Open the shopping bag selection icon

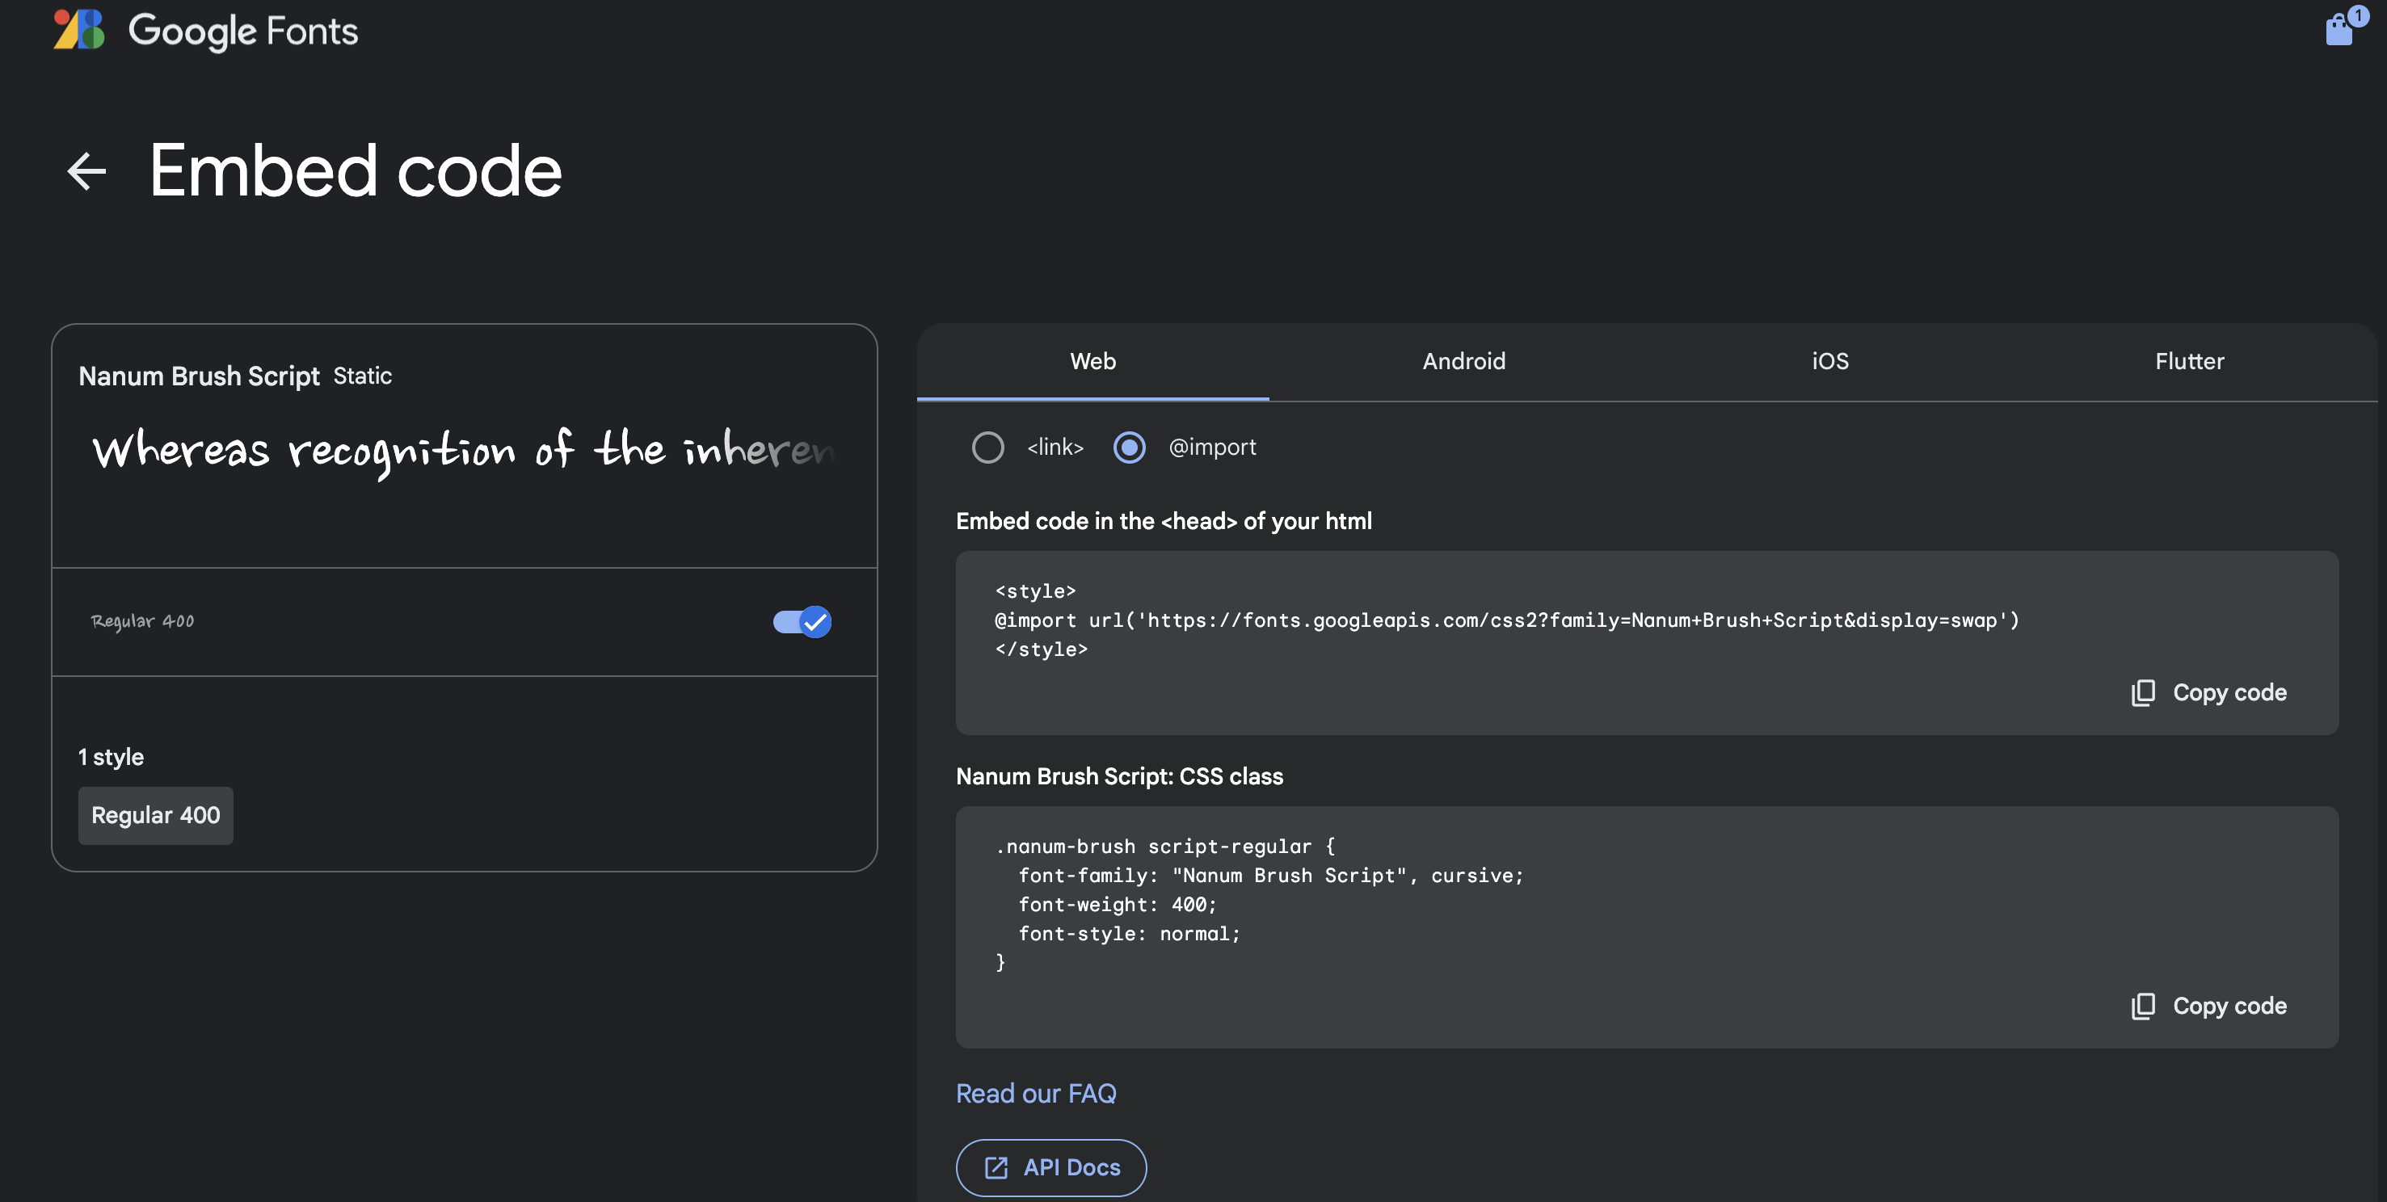click(x=2340, y=30)
